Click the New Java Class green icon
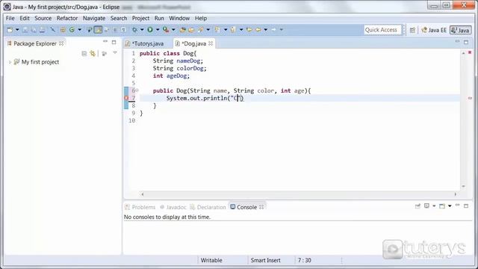 pyautogui.click(x=72, y=30)
